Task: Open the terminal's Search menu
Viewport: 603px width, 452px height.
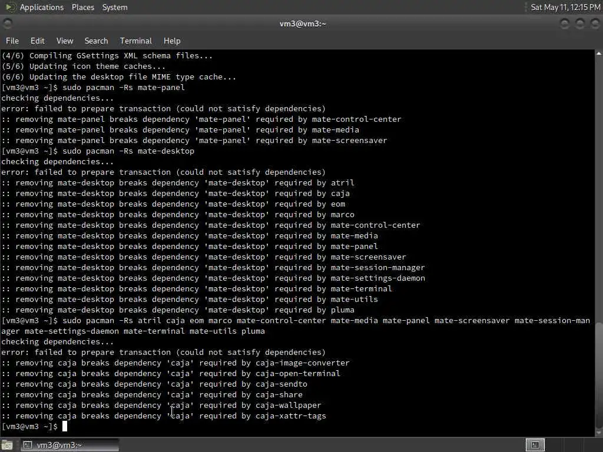Action: click(x=96, y=41)
